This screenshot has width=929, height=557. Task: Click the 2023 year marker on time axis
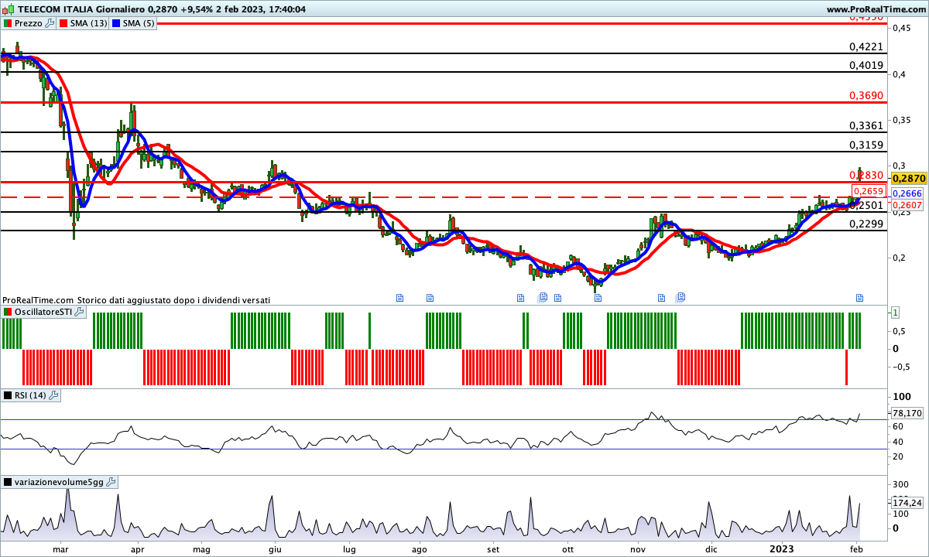pos(782,548)
